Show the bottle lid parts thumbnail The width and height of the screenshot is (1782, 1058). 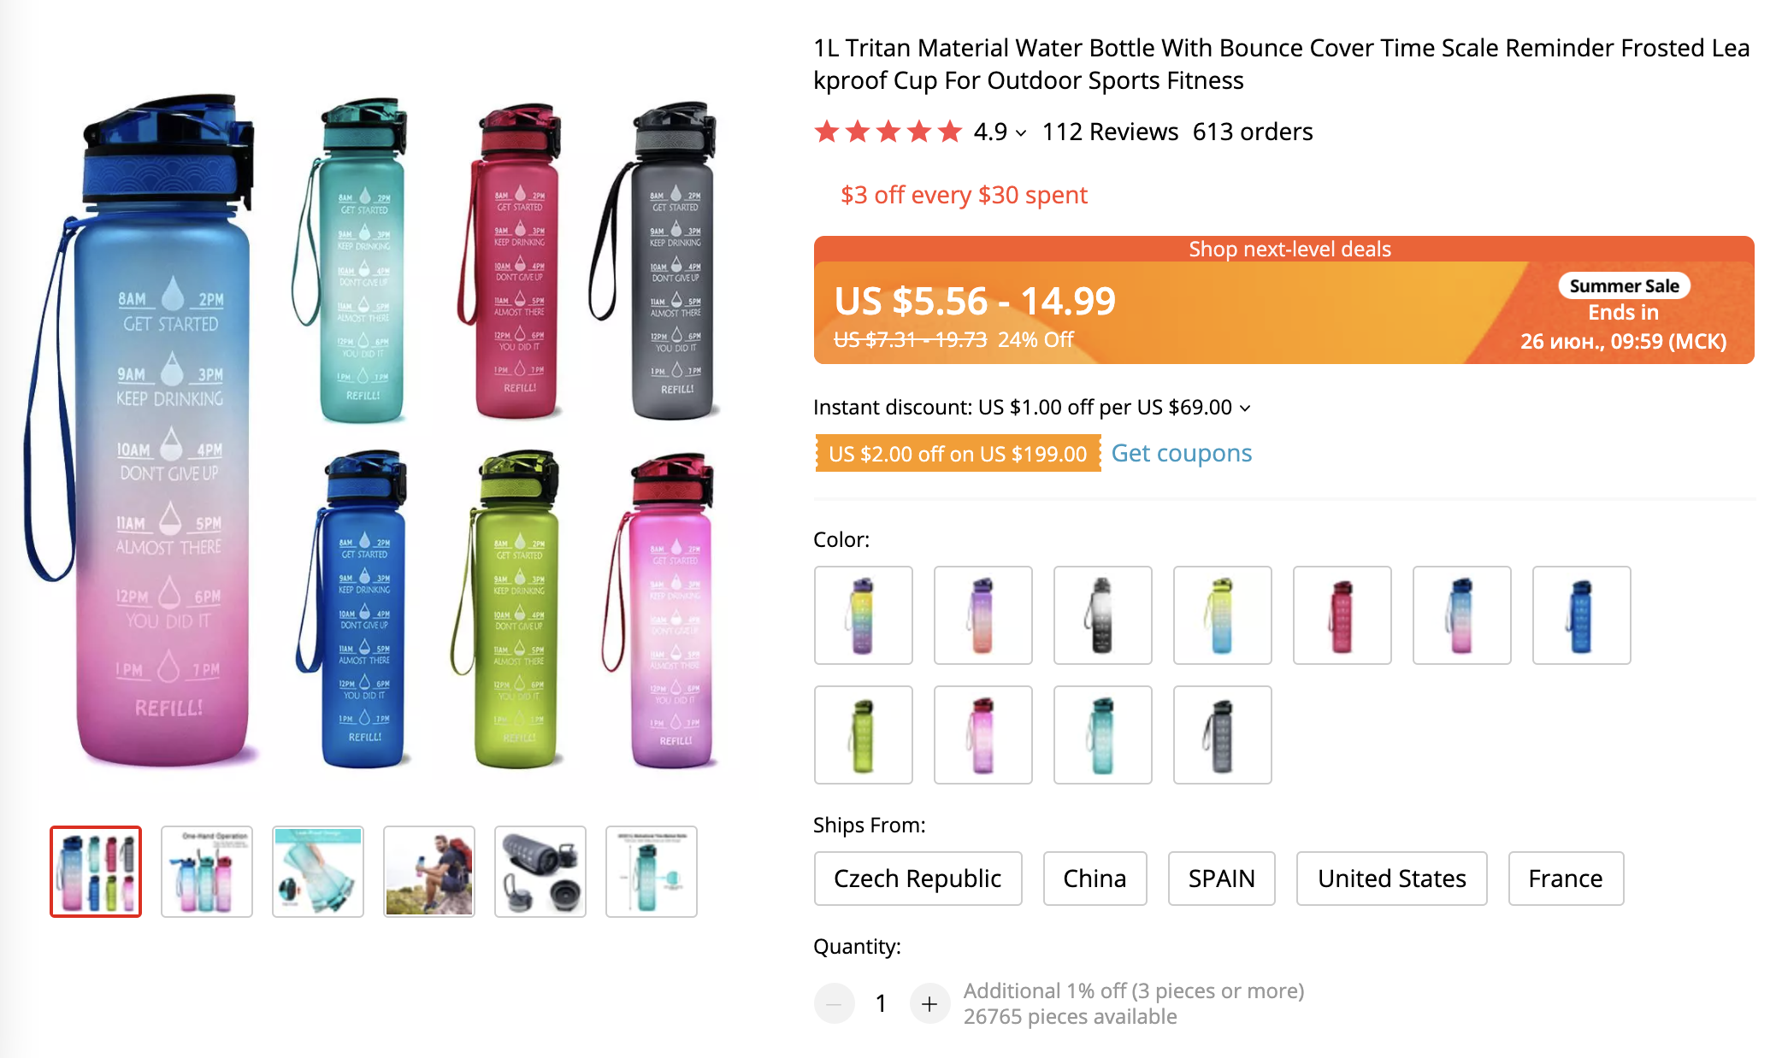click(x=540, y=872)
